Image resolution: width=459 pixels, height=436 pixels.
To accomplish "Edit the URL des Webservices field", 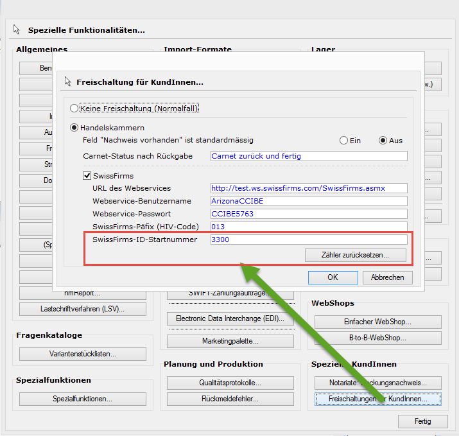I will (309, 188).
